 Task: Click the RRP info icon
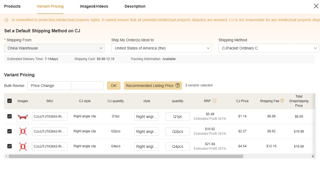214,101
